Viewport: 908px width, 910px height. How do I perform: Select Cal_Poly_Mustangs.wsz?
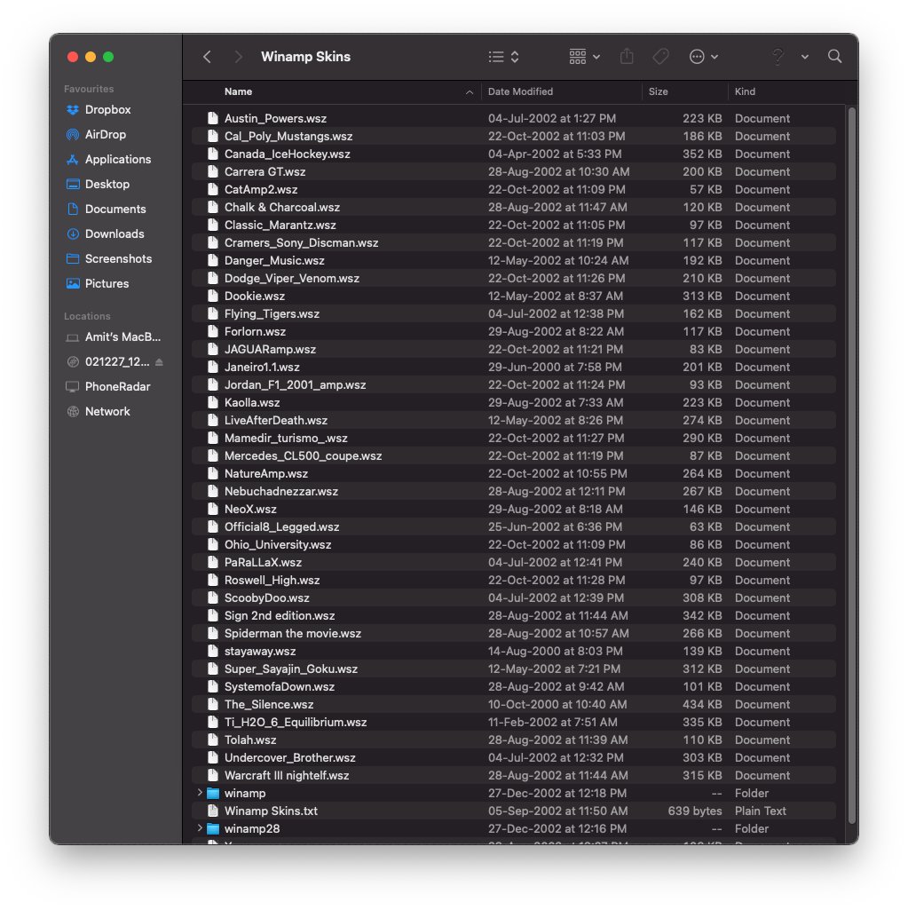[514, 137]
